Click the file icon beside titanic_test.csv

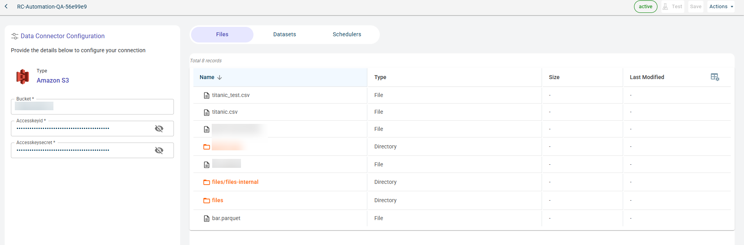(x=207, y=95)
